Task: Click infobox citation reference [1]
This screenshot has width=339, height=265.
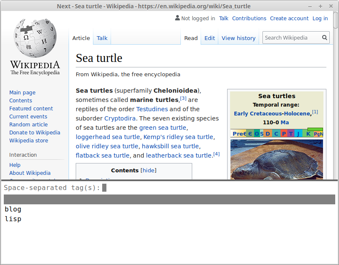Action: pyautogui.click(x=315, y=112)
